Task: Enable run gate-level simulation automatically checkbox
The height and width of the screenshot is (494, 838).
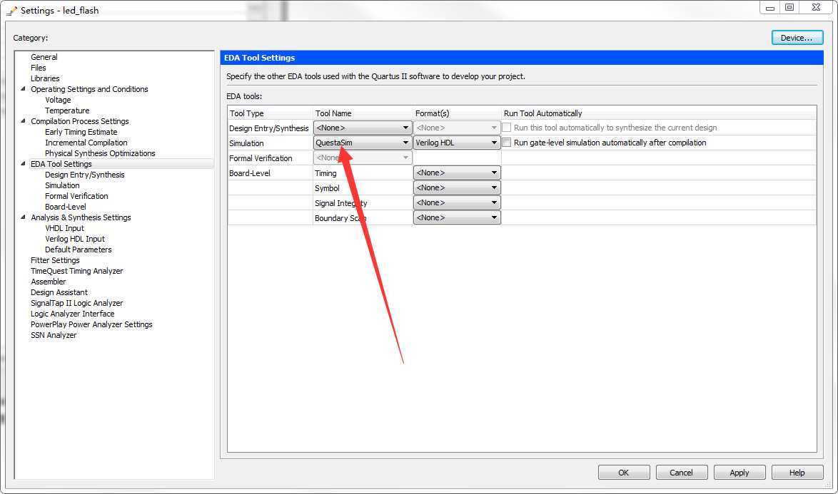Action: pyautogui.click(x=507, y=143)
